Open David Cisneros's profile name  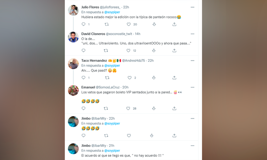[x=93, y=34]
